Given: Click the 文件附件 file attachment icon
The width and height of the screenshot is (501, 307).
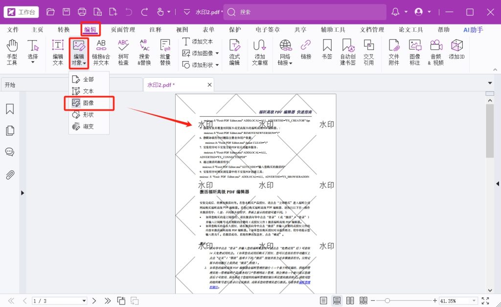Looking at the screenshot, I should [x=394, y=52].
